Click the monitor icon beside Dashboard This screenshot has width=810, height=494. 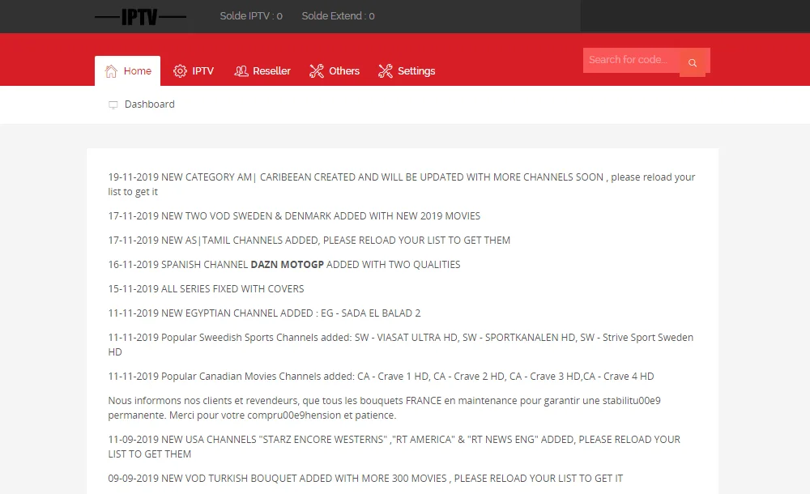113,105
